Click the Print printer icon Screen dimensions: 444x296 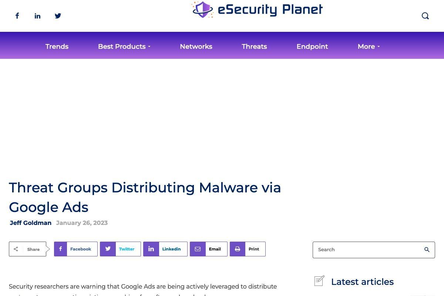(x=238, y=249)
